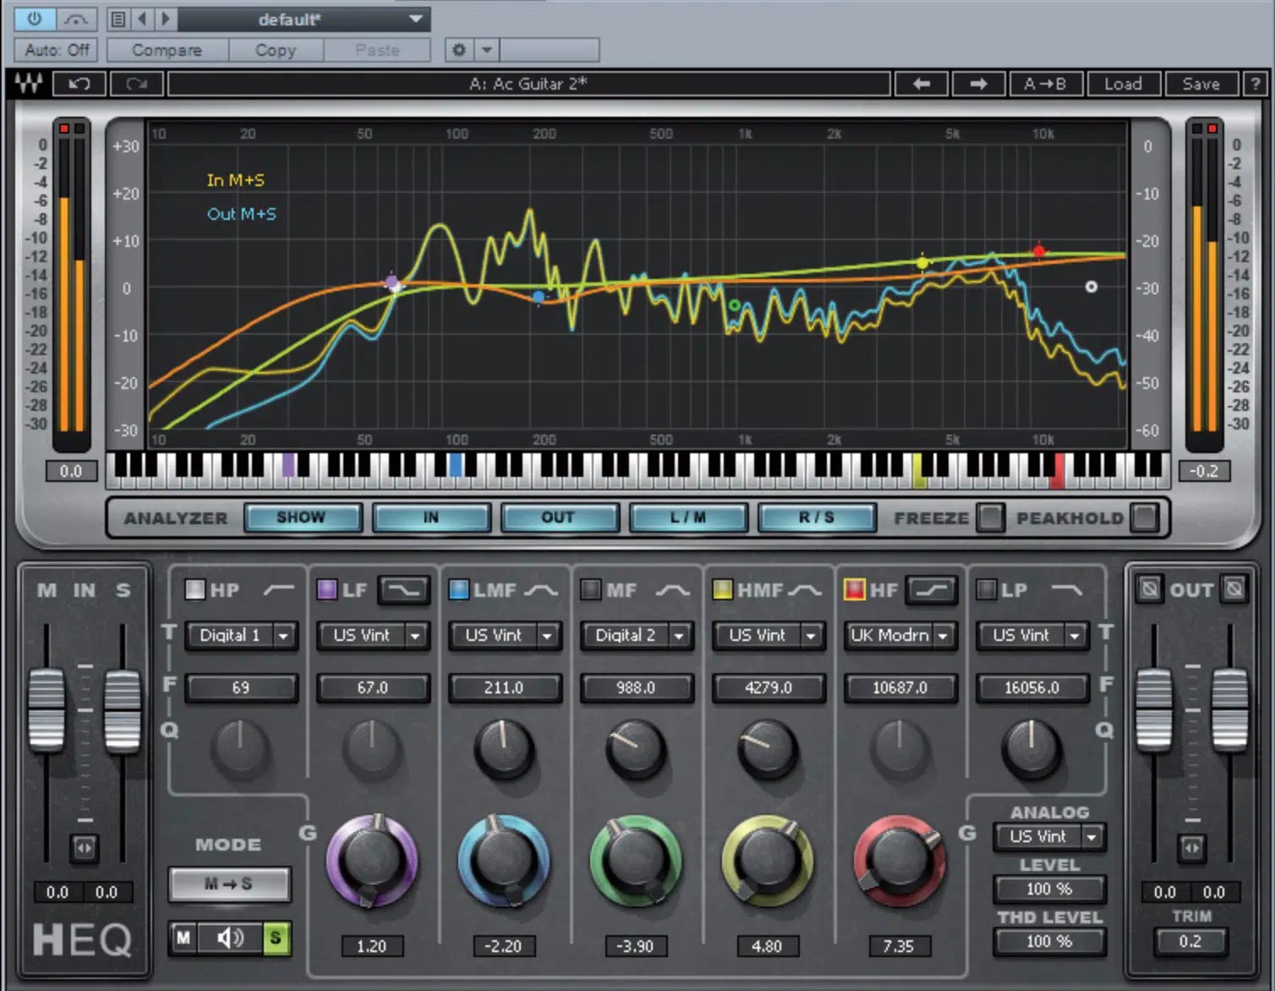The height and width of the screenshot is (991, 1275).
Task: Click the LMF bell shape icon
Action: (541, 589)
